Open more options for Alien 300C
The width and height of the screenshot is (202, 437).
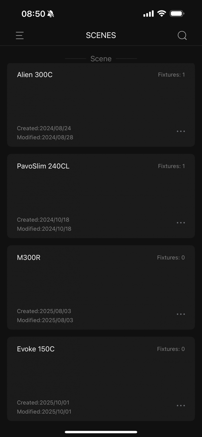181,131
